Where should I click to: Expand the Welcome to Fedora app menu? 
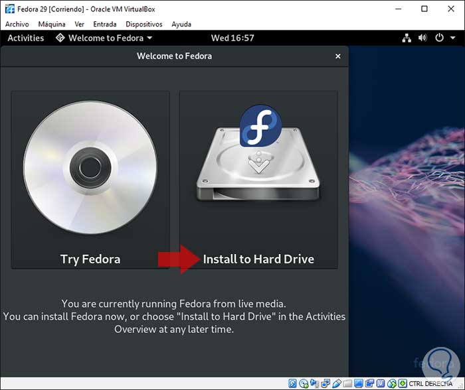click(x=104, y=38)
